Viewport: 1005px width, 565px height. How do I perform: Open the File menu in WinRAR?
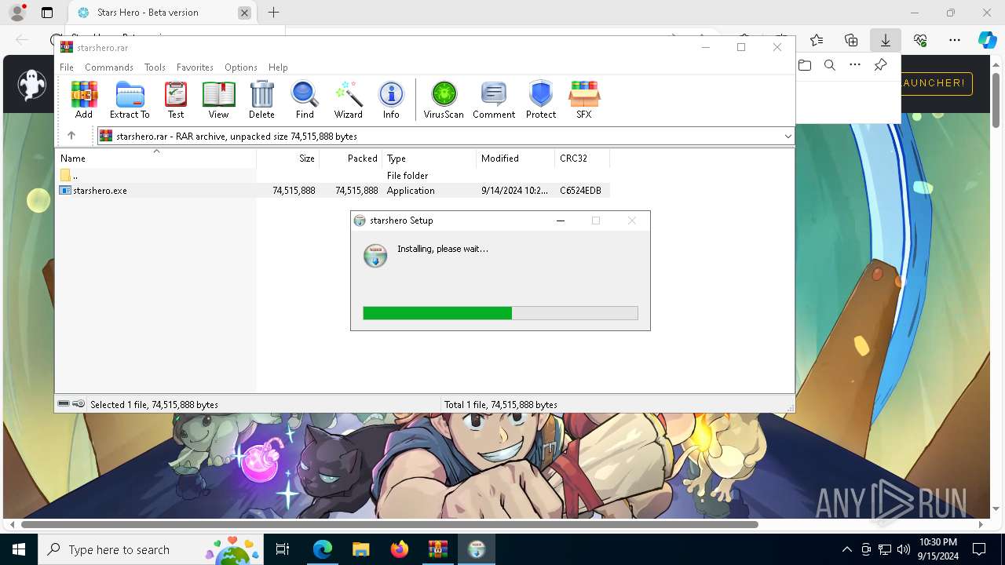(67, 67)
